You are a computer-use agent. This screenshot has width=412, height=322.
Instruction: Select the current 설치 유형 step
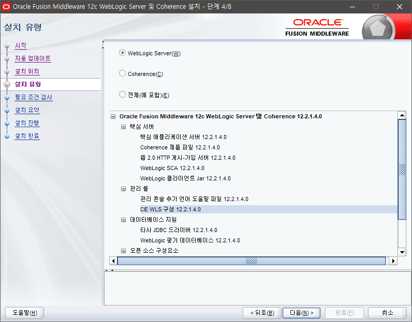(28, 84)
